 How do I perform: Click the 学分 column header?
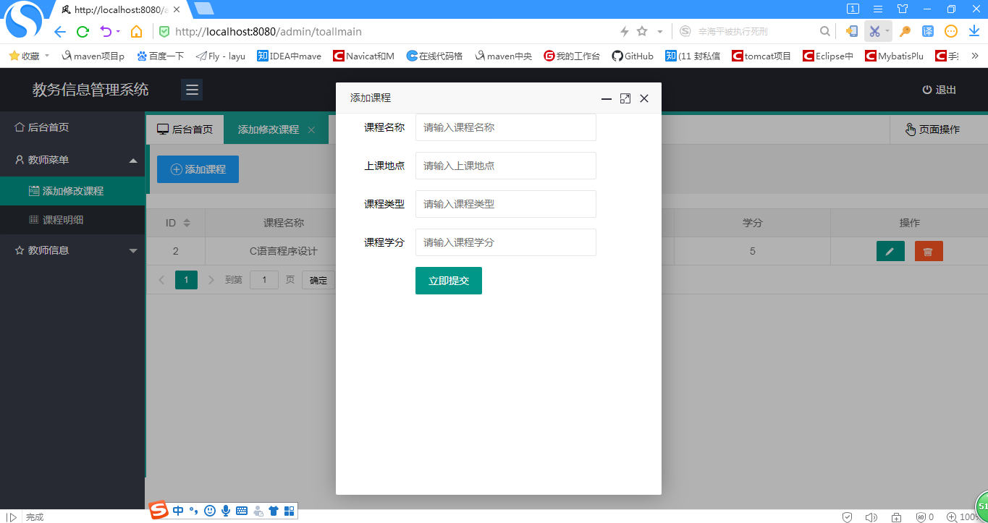[753, 223]
